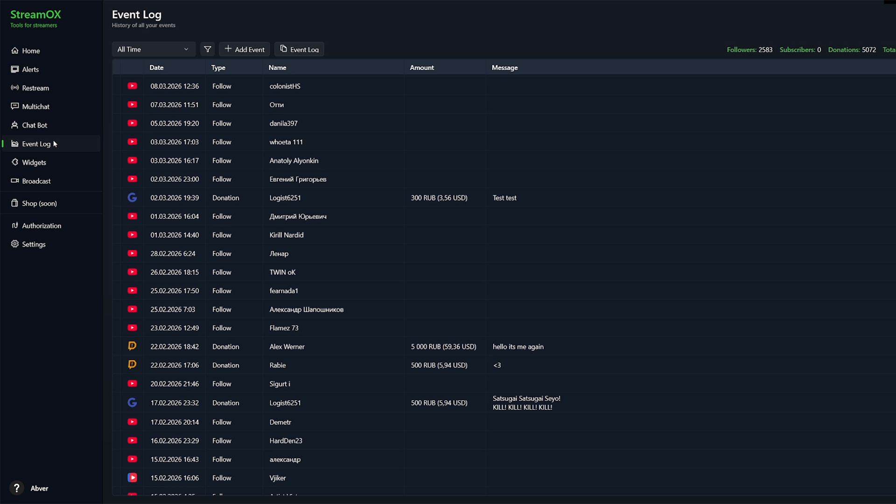Click the Subscribers: 0 counter
The height and width of the screenshot is (504, 896).
pos(800,49)
